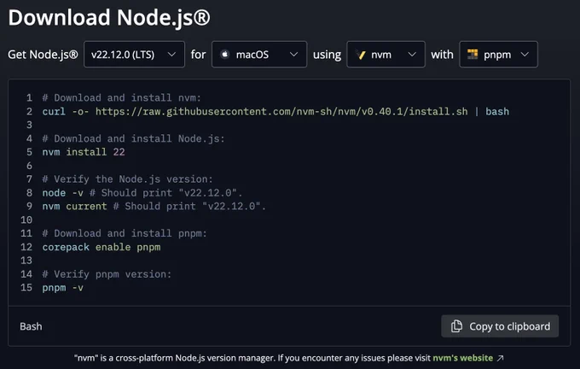Click the "pnpm -v" code line
580x369 pixels.
(63, 288)
